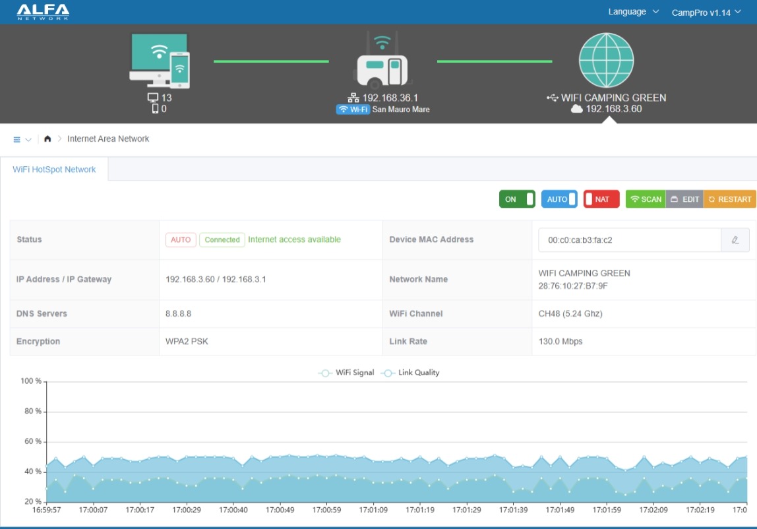Open the CampPro v1.14 dropdown menu
This screenshot has width=757, height=529.
click(x=706, y=13)
